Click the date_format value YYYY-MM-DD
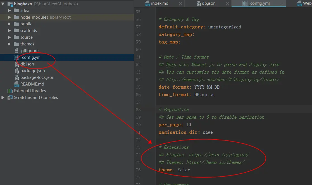Viewport: 312px width, 185px height. 207,87
